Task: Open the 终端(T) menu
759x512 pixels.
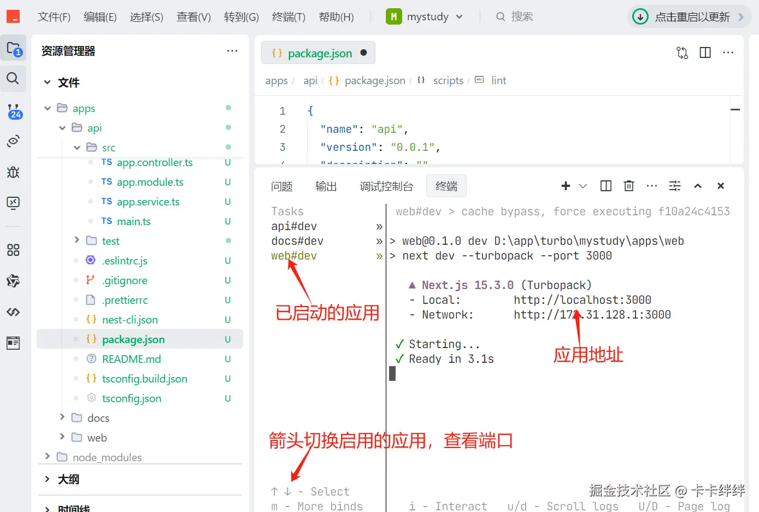Action: [289, 17]
